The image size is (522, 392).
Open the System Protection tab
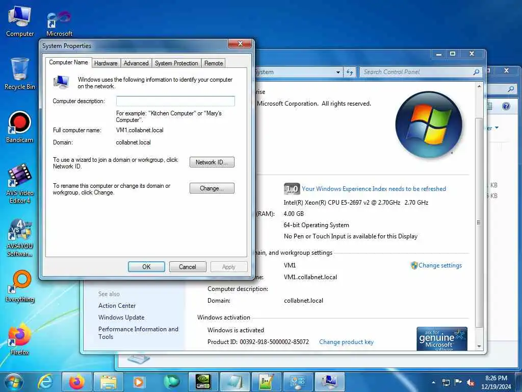[x=176, y=63]
